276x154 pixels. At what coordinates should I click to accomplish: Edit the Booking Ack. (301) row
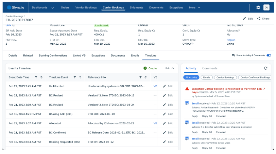[x=168, y=114]
